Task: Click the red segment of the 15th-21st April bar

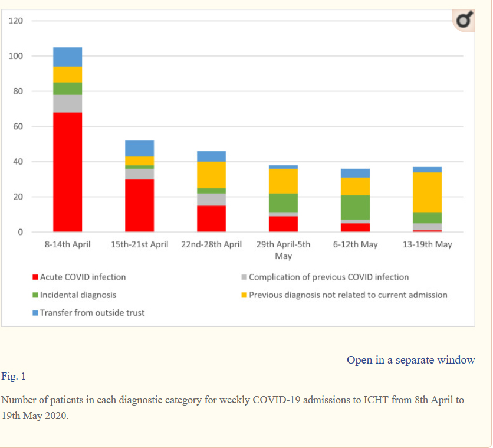Action: coord(139,205)
